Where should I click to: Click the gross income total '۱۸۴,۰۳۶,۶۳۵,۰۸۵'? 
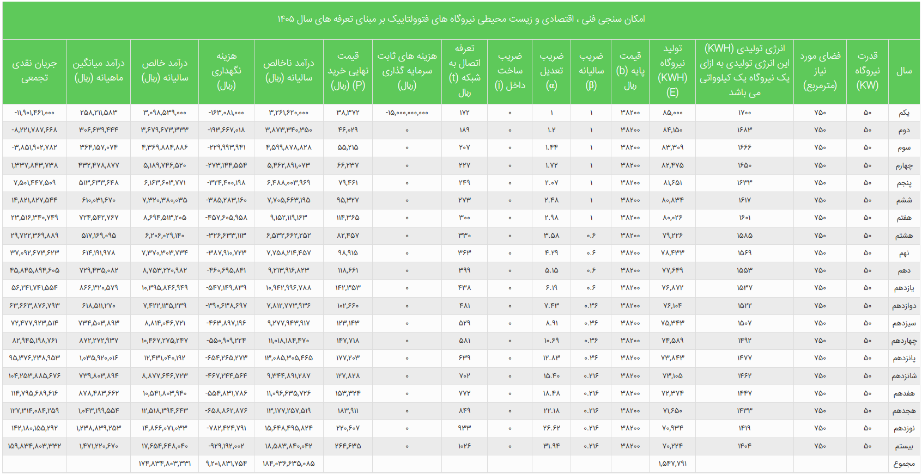pyautogui.click(x=289, y=464)
